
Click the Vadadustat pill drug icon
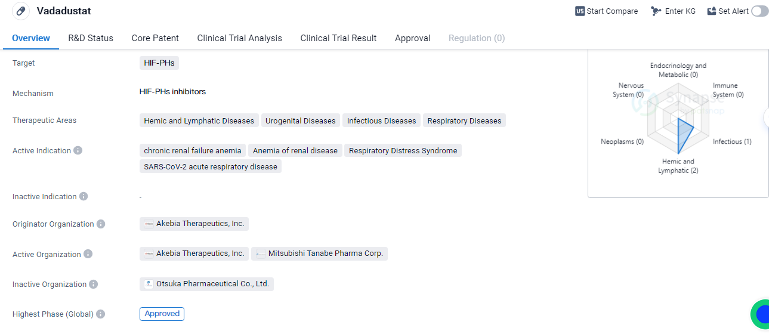[20, 11]
